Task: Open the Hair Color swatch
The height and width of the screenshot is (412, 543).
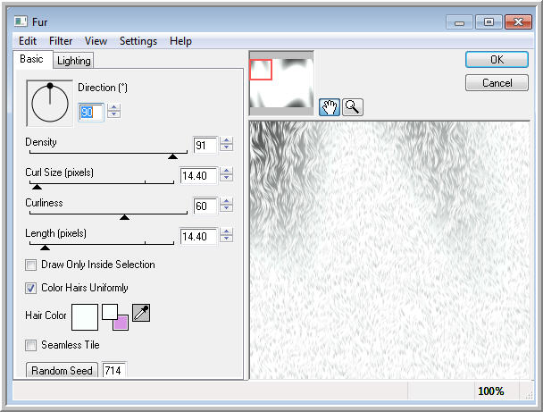Action: pyautogui.click(x=85, y=317)
